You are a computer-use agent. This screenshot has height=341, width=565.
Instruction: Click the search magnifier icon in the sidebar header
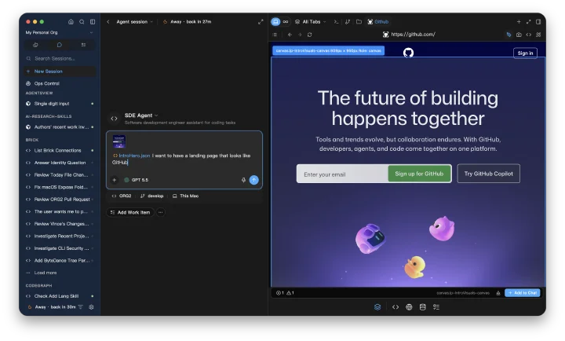click(x=82, y=22)
